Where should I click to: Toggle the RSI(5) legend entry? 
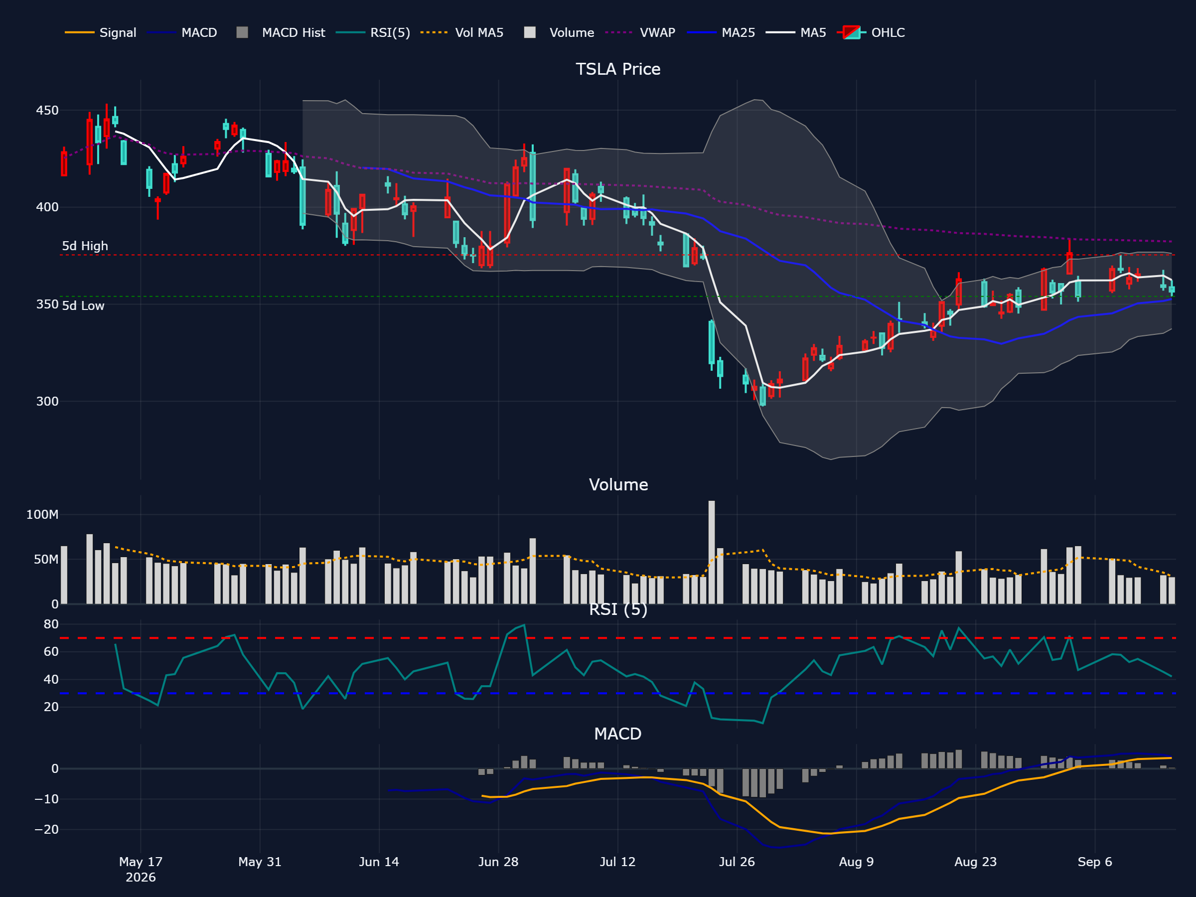(x=373, y=32)
